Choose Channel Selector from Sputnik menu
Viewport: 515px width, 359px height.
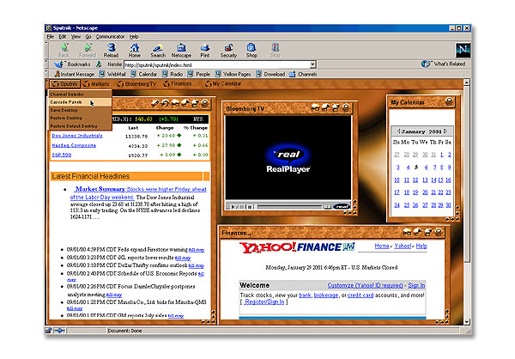tap(80, 94)
